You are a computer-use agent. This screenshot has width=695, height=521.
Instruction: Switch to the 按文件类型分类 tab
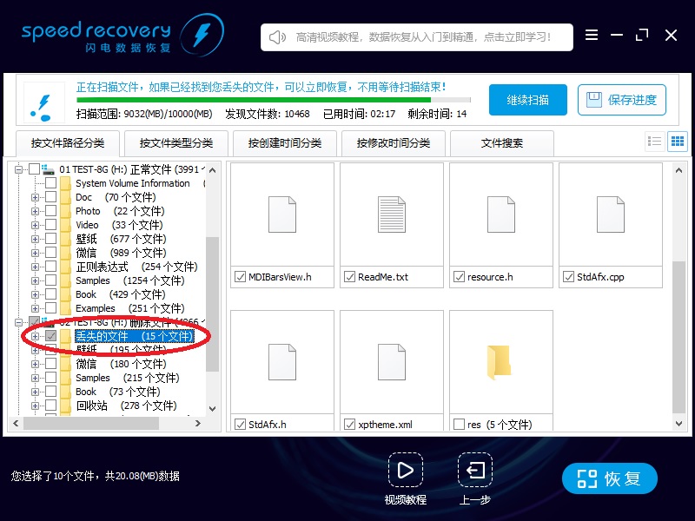coord(177,143)
